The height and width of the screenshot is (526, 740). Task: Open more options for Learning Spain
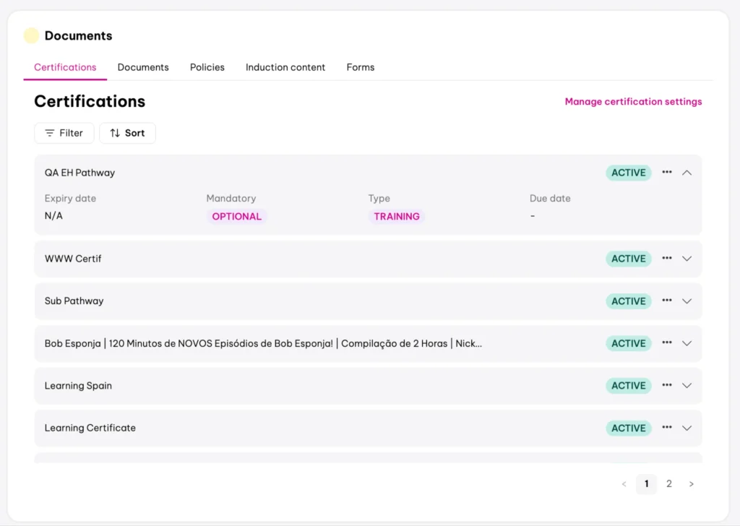[666, 385]
